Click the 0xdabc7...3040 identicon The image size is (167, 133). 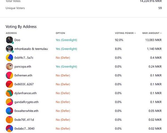[x=9, y=129]
